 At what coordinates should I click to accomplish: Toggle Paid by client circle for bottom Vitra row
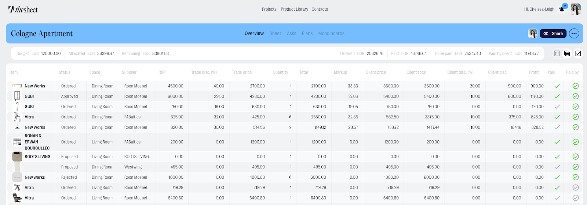pos(576,198)
